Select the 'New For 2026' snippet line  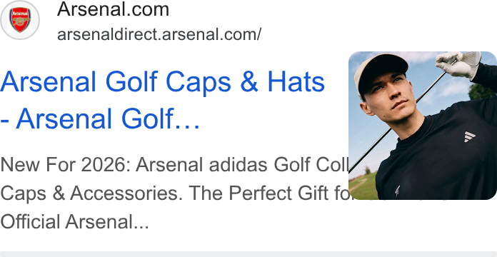point(174,165)
